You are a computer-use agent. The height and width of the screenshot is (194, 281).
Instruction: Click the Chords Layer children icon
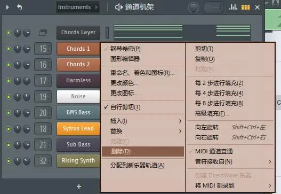click(43, 33)
